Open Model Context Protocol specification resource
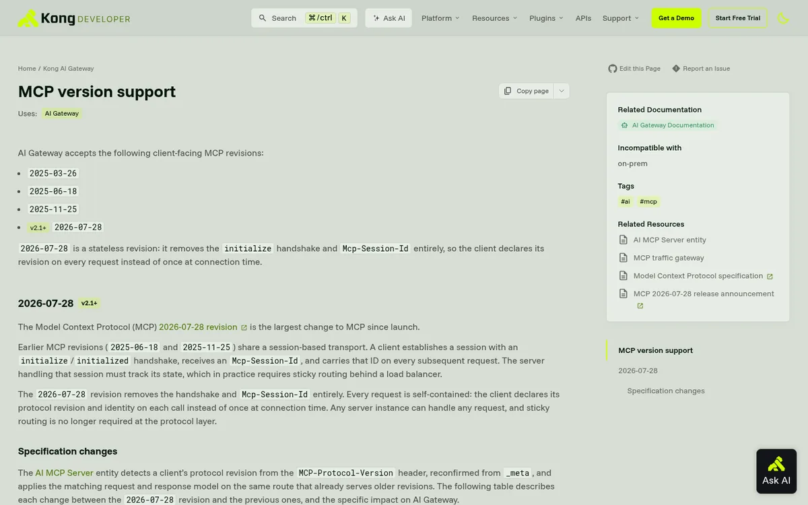The height and width of the screenshot is (505, 808). pyautogui.click(x=698, y=276)
